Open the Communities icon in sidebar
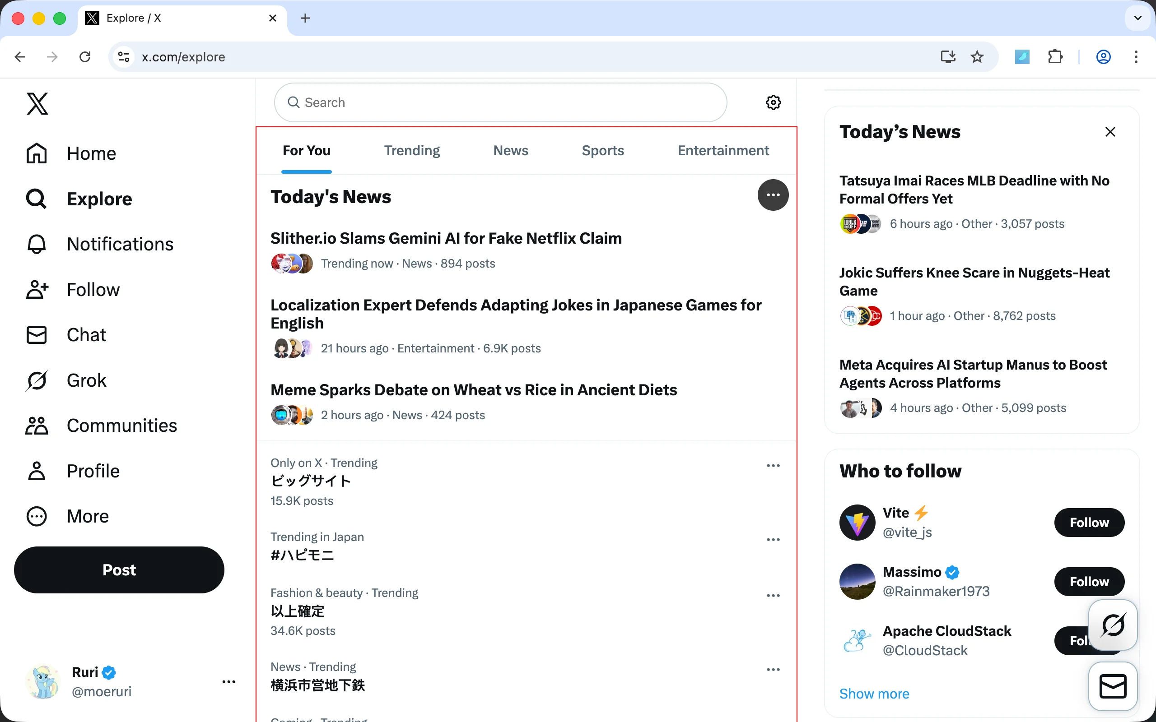The width and height of the screenshot is (1156, 722). click(x=37, y=426)
